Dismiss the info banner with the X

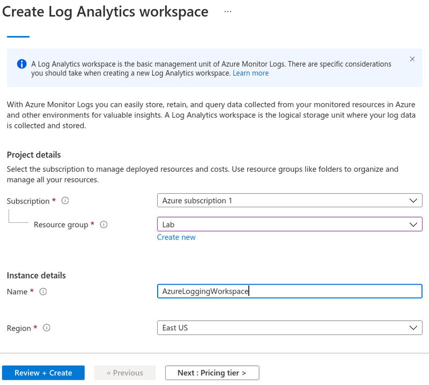click(x=412, y=59)
